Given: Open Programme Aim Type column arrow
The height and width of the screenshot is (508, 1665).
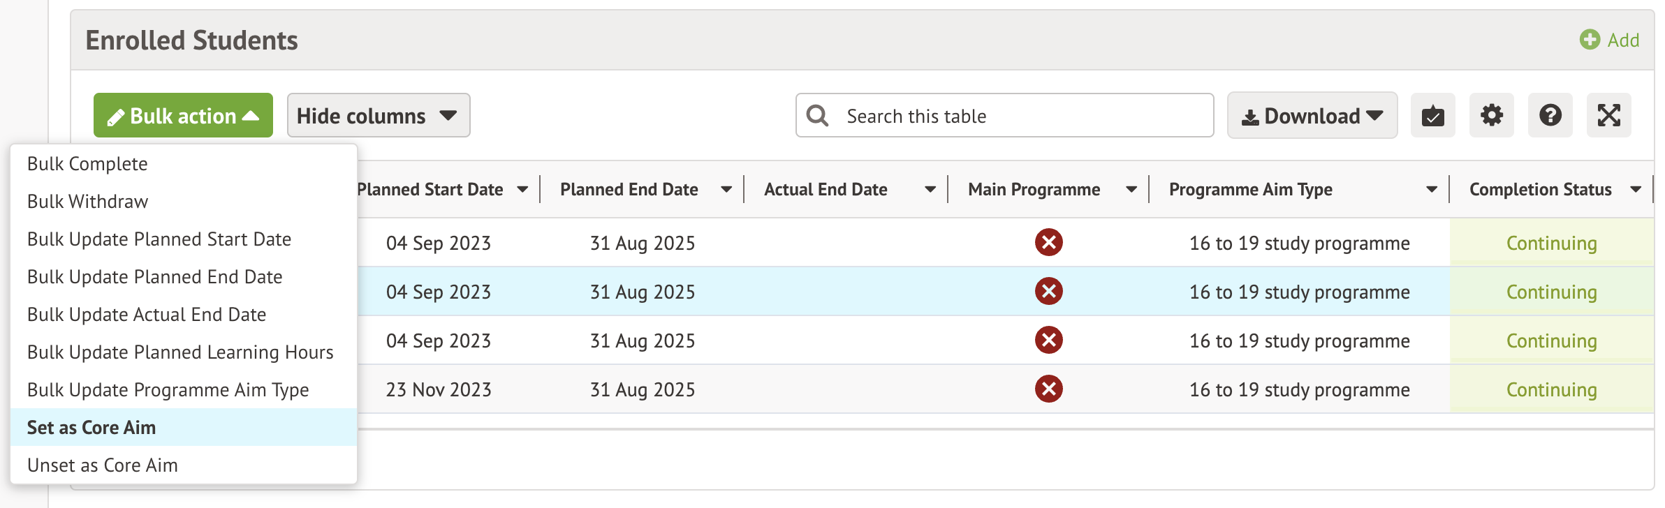Looking at the screenshot, I should [x=1432, y=190].
